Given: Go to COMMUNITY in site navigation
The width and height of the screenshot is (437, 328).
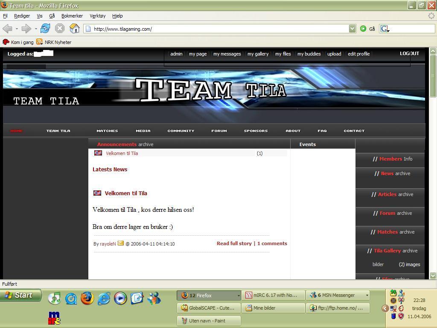Looking at the screenshot, I should point(181,131).
